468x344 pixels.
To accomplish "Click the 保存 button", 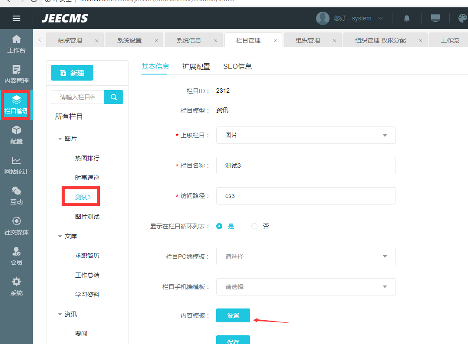I will point(233,340).
